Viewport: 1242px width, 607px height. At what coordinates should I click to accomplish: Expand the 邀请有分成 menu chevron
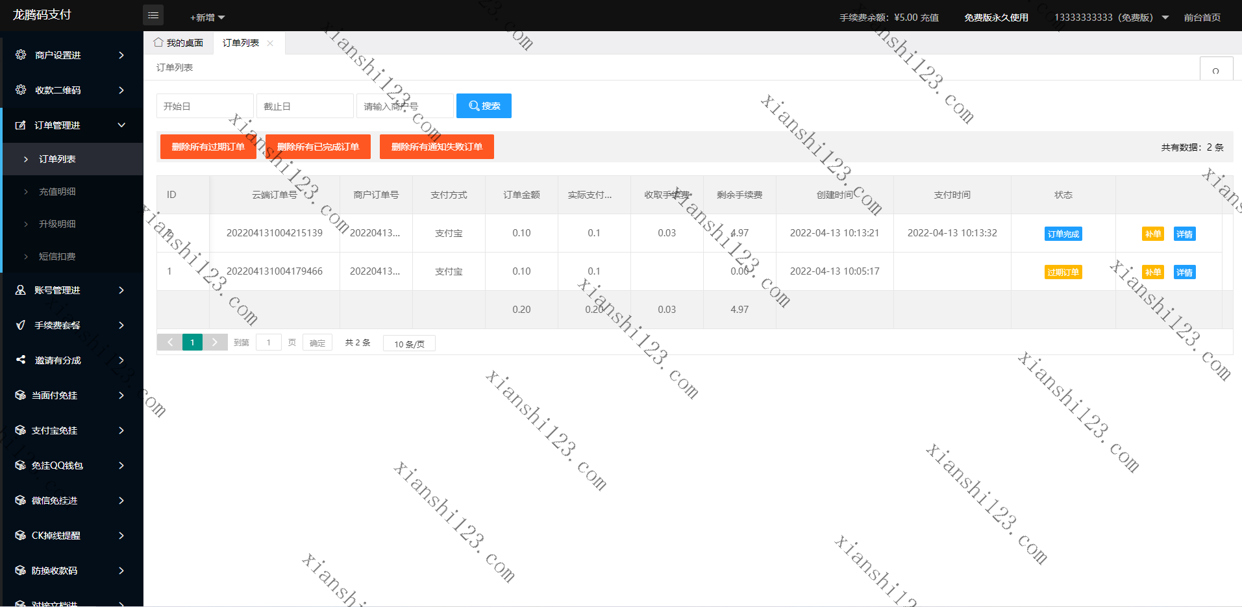coord(121,360)
